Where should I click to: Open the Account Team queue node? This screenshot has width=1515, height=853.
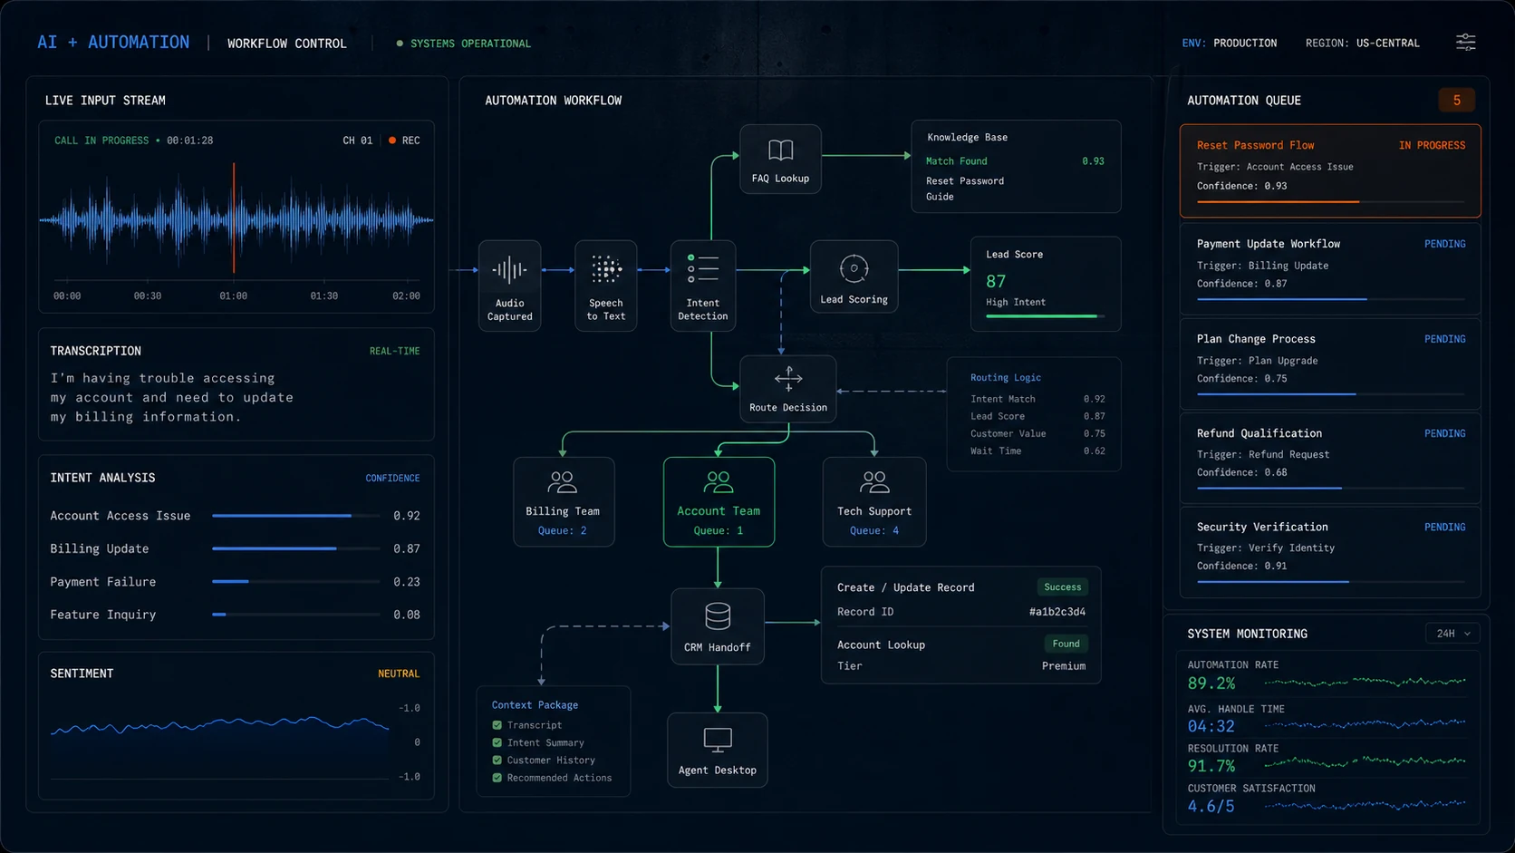click(719, 501)
